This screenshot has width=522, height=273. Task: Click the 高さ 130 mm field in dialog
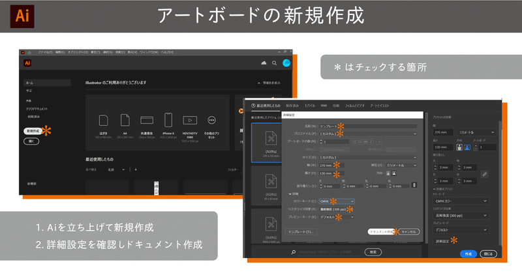(x=331, y=173)
